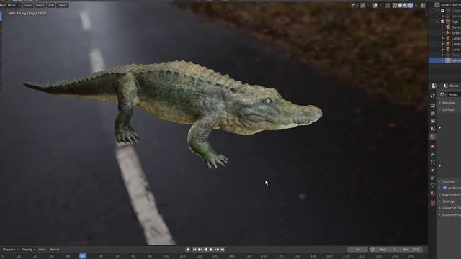The height and width of the screenshot is (259, 461).
Task: Toggle auto keying record button
Action: (188, 250)
